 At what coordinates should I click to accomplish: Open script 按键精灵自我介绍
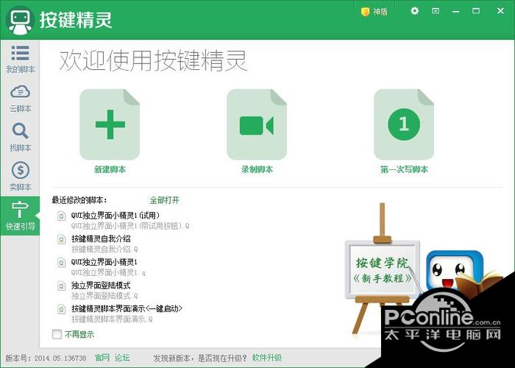coord(101,238)
